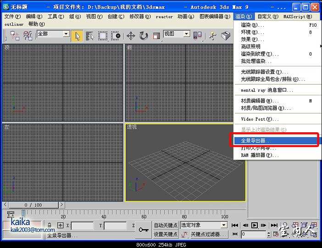
Task: Click the X coordinate input field
Action: (x=82, y=225)
